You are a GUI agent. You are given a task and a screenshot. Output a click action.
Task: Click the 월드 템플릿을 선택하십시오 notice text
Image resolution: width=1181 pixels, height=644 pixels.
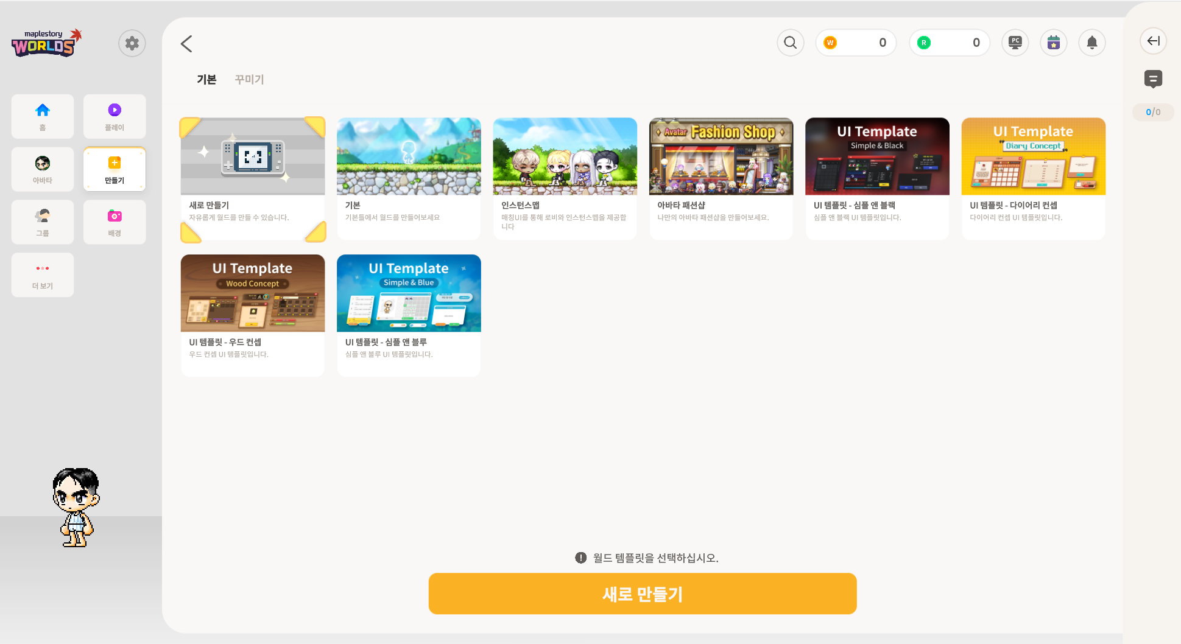pyautogui.click(x=655, y=558)
